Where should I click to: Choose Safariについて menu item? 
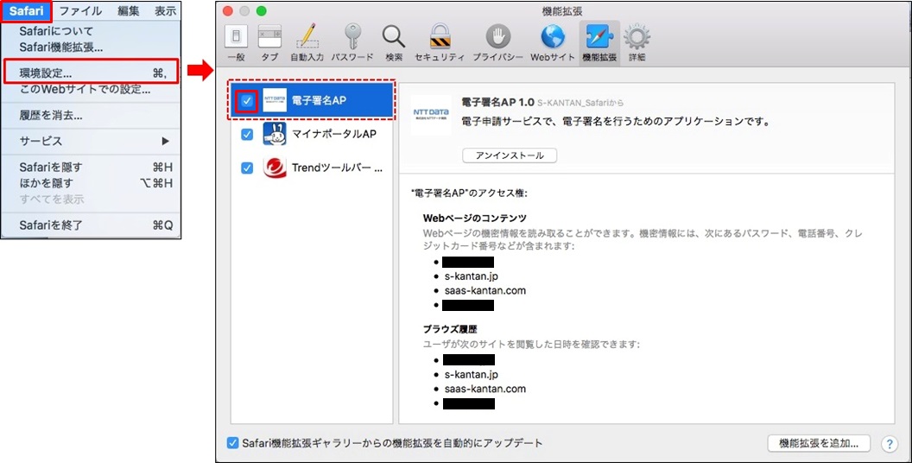91,31
